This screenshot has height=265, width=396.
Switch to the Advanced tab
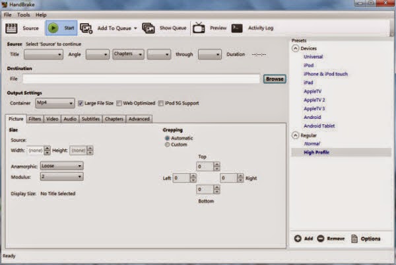tap(139, 119)
